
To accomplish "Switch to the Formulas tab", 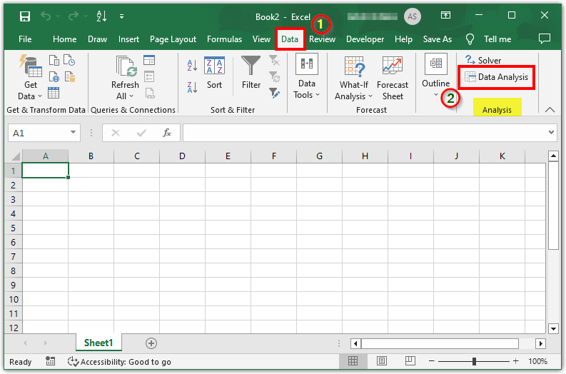I will point(225,39).
